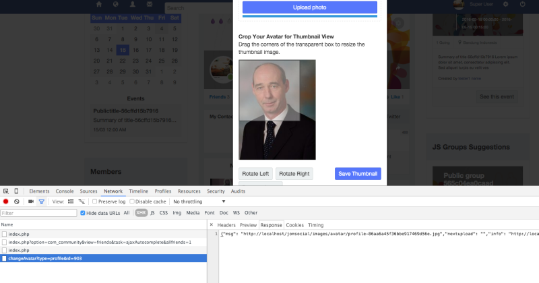This screenshot has width=539, height=283.
Task: Open the No throttling dropdown
Action: coord(199,201)
